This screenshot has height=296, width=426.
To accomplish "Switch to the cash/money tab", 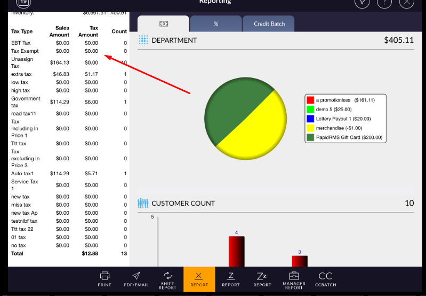I will point(163,24).
